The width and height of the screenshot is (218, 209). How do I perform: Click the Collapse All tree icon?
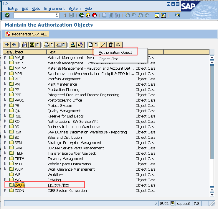pos(14,45)
